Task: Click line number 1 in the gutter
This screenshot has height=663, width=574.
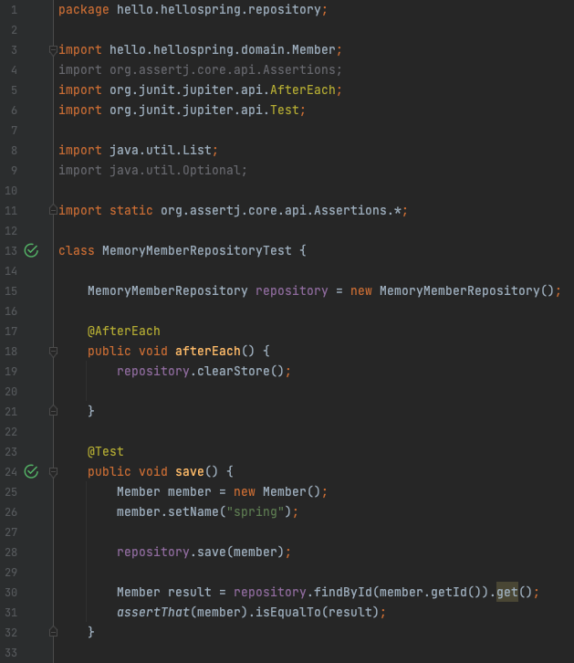Action: pyautogui.click(x=14, y=10)
